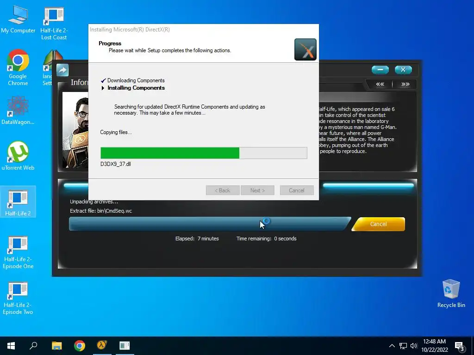Switch to DirectX setup taskbar item
Viewport: 474px width, 355px height.
tap(125, 346)
